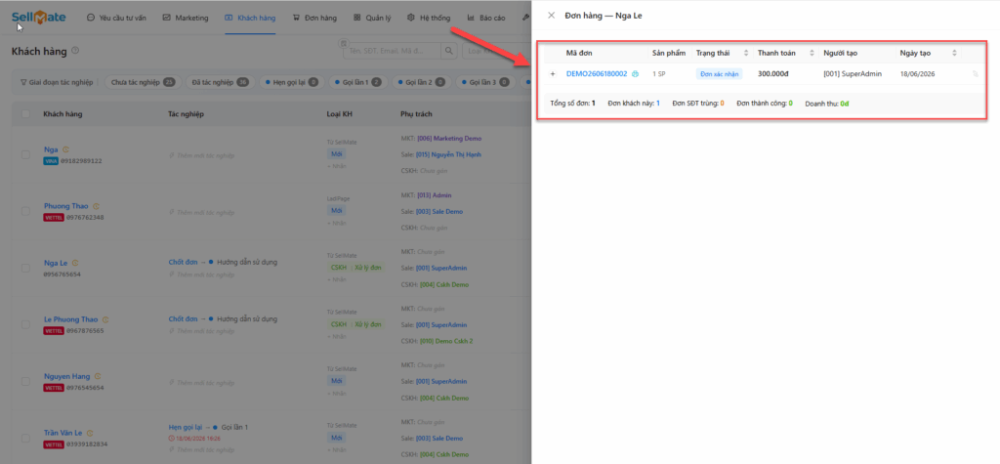Screen dimensions: 1000x464
Task: Click + Nhãn add label for Phuong Thao
Action: point(337,223)
